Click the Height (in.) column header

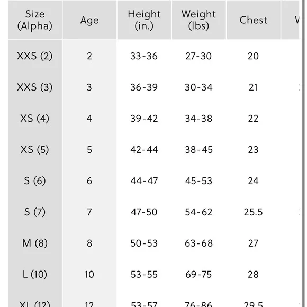pos(145,20)
